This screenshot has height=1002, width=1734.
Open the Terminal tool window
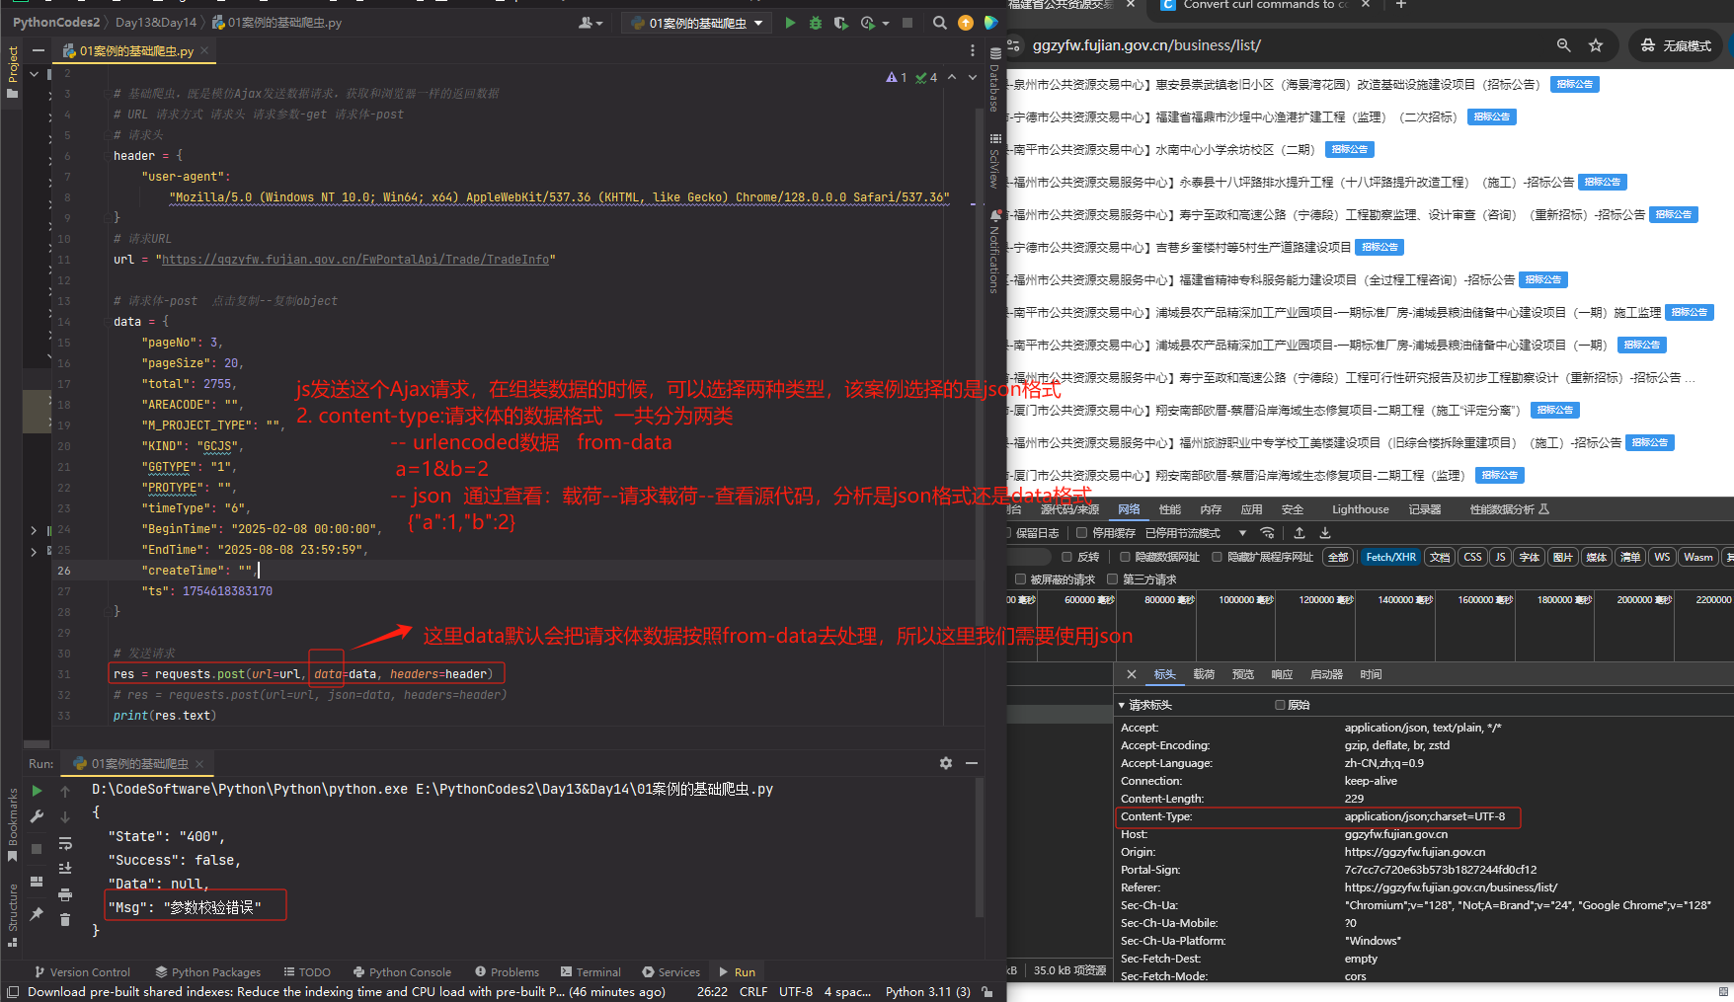coord(591,972)
